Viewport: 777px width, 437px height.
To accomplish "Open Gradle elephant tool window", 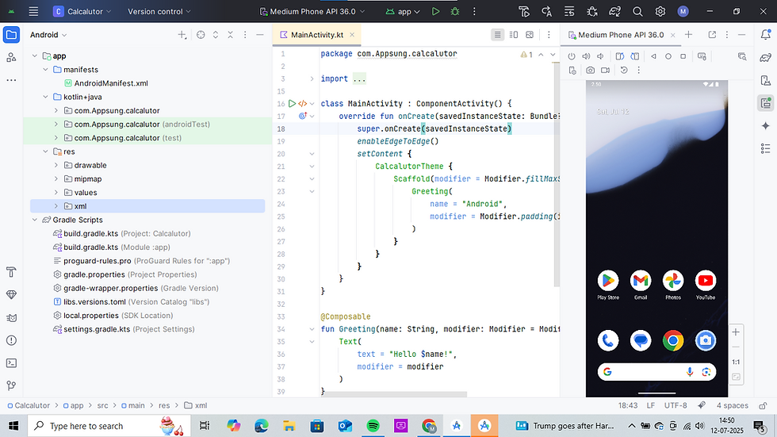I will point(766,57).
